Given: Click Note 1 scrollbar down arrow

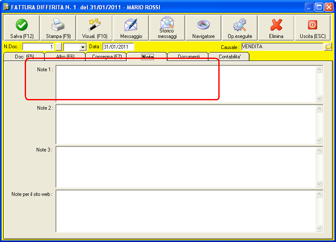Looking at the screenshot, I should tap(319, 99).
